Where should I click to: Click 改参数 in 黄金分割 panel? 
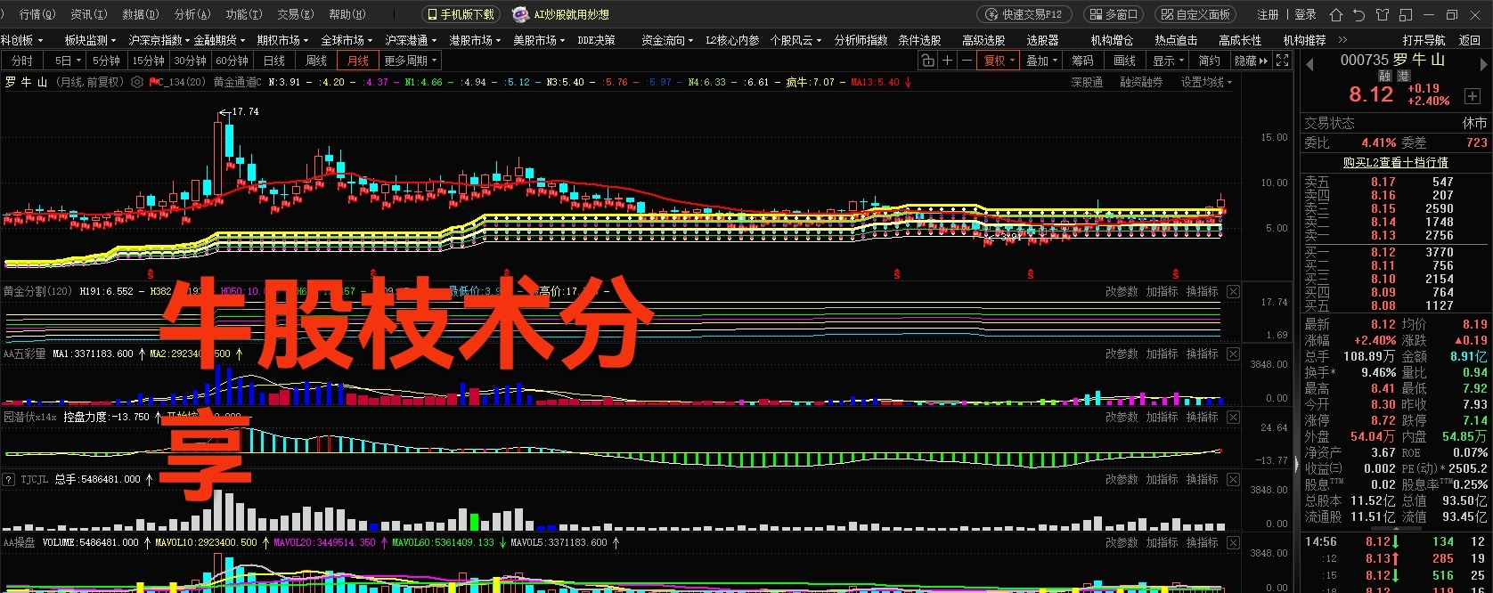1122,292
